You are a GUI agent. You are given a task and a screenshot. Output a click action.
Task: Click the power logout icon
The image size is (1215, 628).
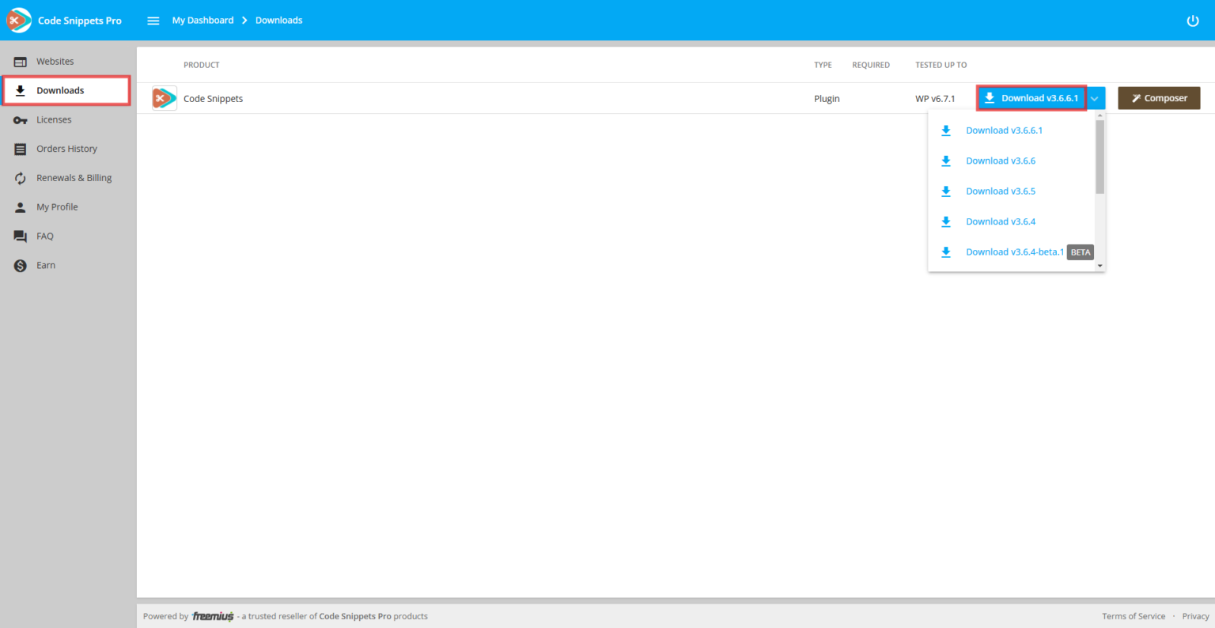(x=1193, y=21)
